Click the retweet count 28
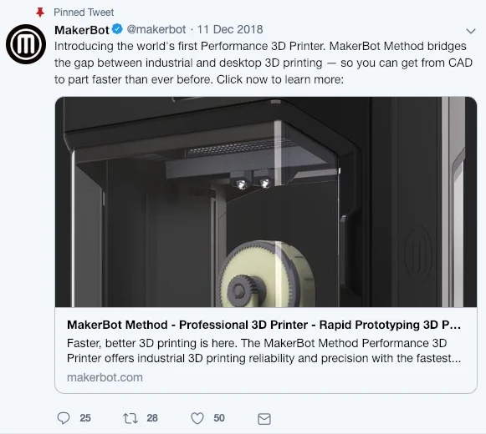The image size is (486, 434). [x=152, y=418]
